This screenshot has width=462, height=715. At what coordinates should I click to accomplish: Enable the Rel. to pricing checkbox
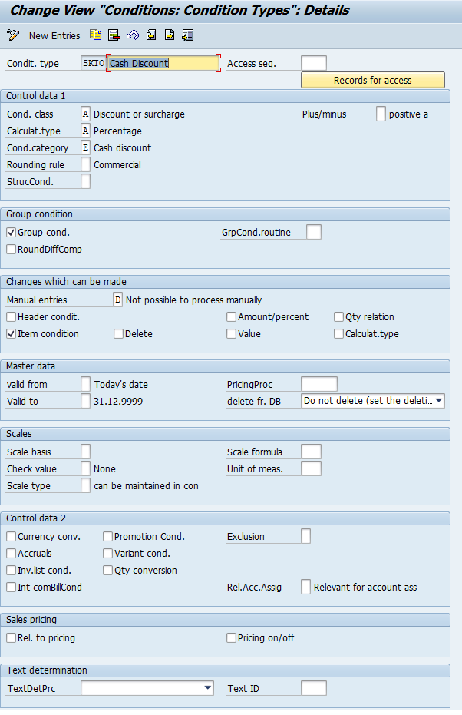tap(12, 638)
